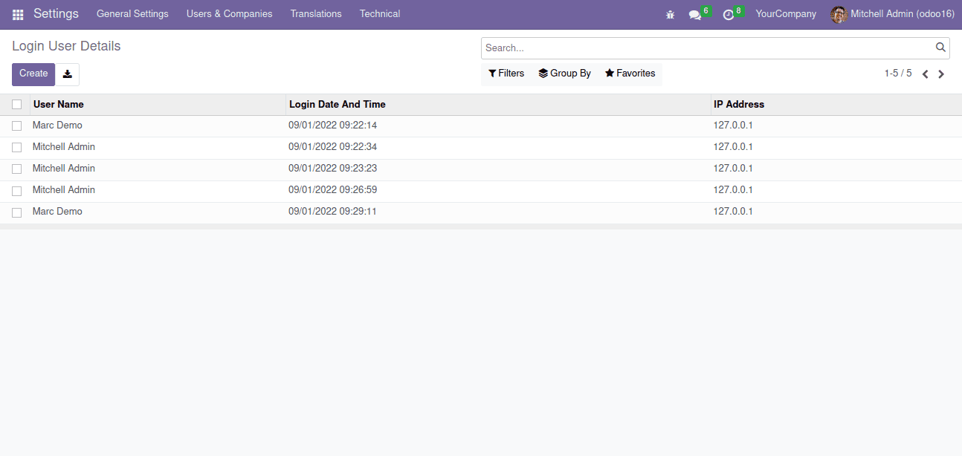The image size is (962, 456).
Task: Click the search magnifier icon
Action: [x=940, y=48]
